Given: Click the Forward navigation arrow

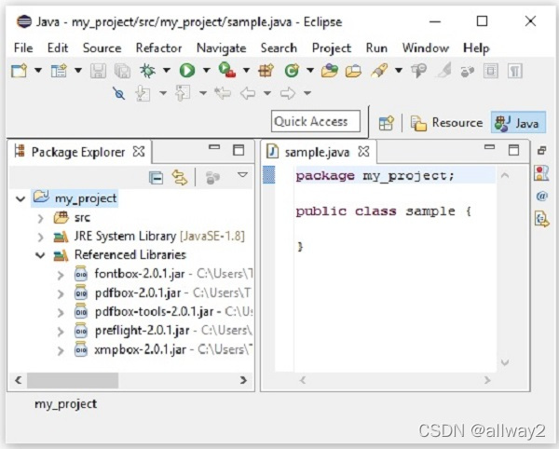Looking at the screenshot, I should 288,93.
